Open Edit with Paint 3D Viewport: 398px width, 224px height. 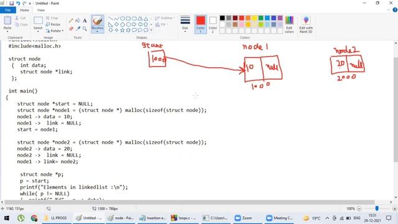[x=306, y=24]
